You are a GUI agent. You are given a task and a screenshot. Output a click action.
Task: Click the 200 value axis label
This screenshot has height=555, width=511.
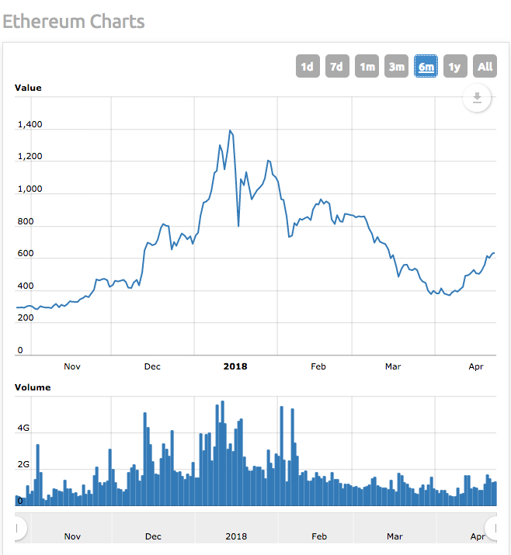tap(26, 317)
